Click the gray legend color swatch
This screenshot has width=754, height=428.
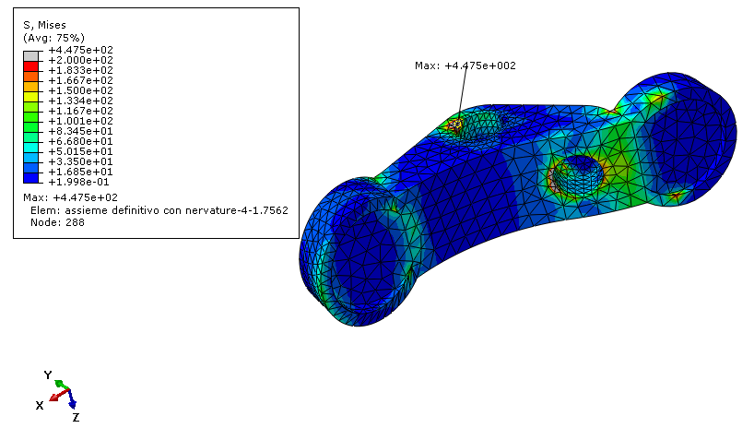pyautogui.click(x=30, y=56)
